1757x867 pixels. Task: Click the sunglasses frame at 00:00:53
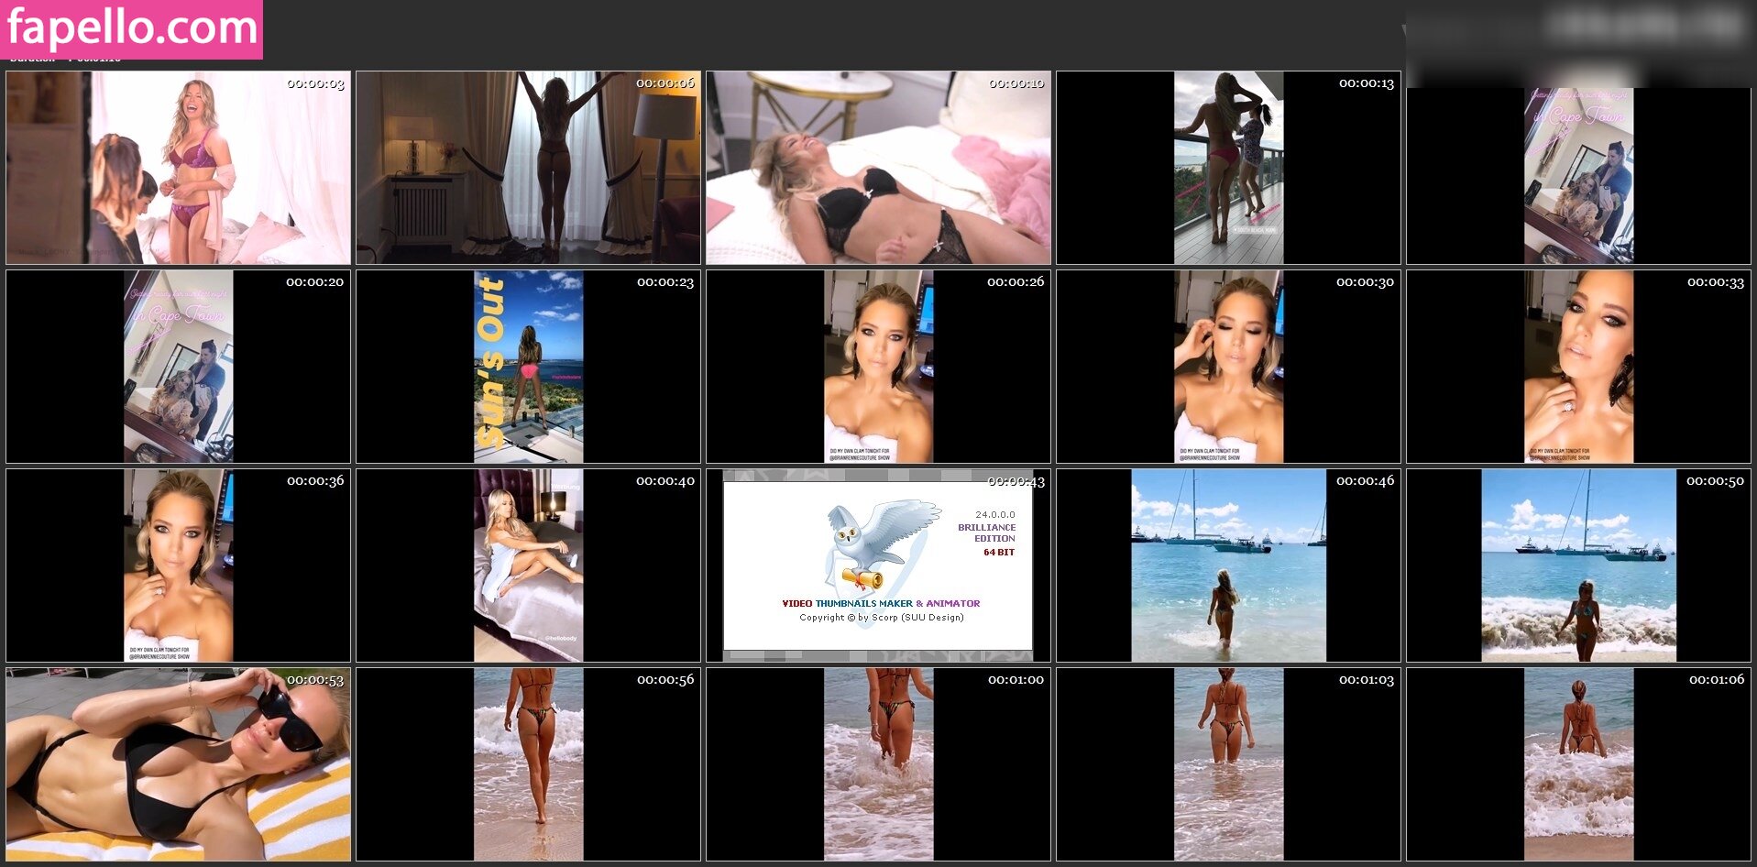[178, 764]
